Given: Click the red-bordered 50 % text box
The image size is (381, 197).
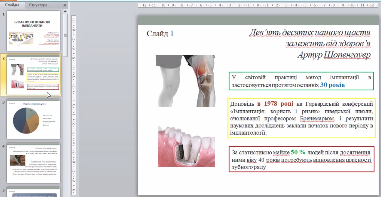Looking at the screenshot, I should pos(301,160).
